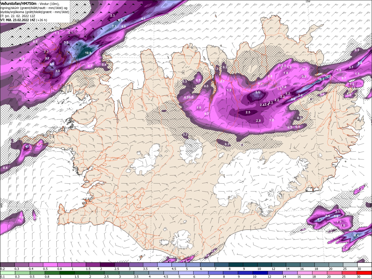Click the red 30 swatch in the lower legend

[x=364, y=273]
